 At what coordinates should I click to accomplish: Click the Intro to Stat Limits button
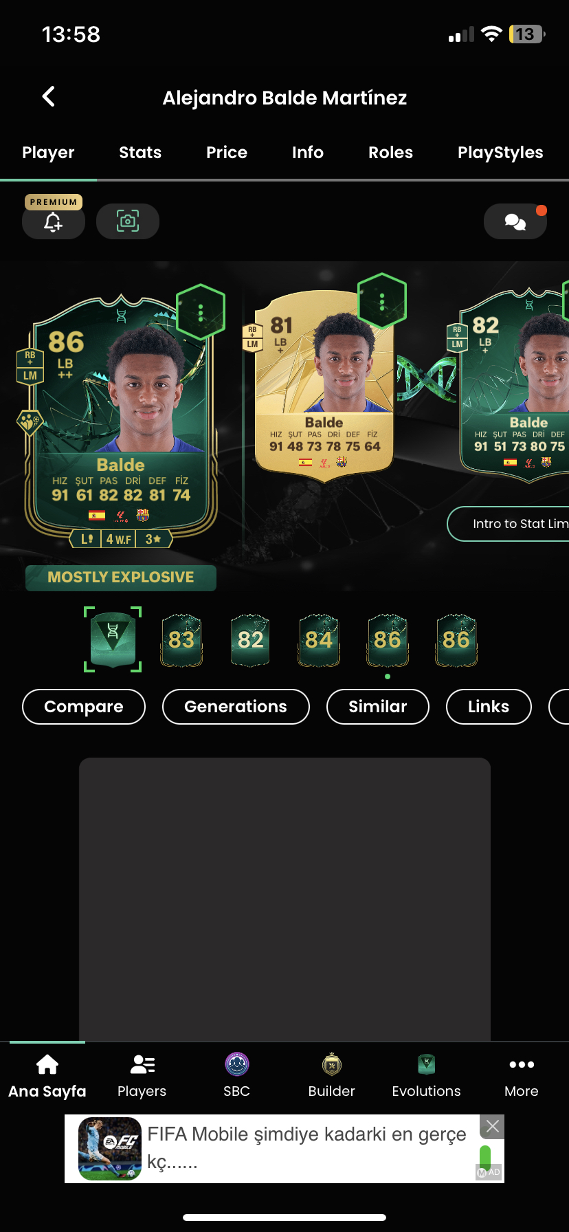pos(509,524)
